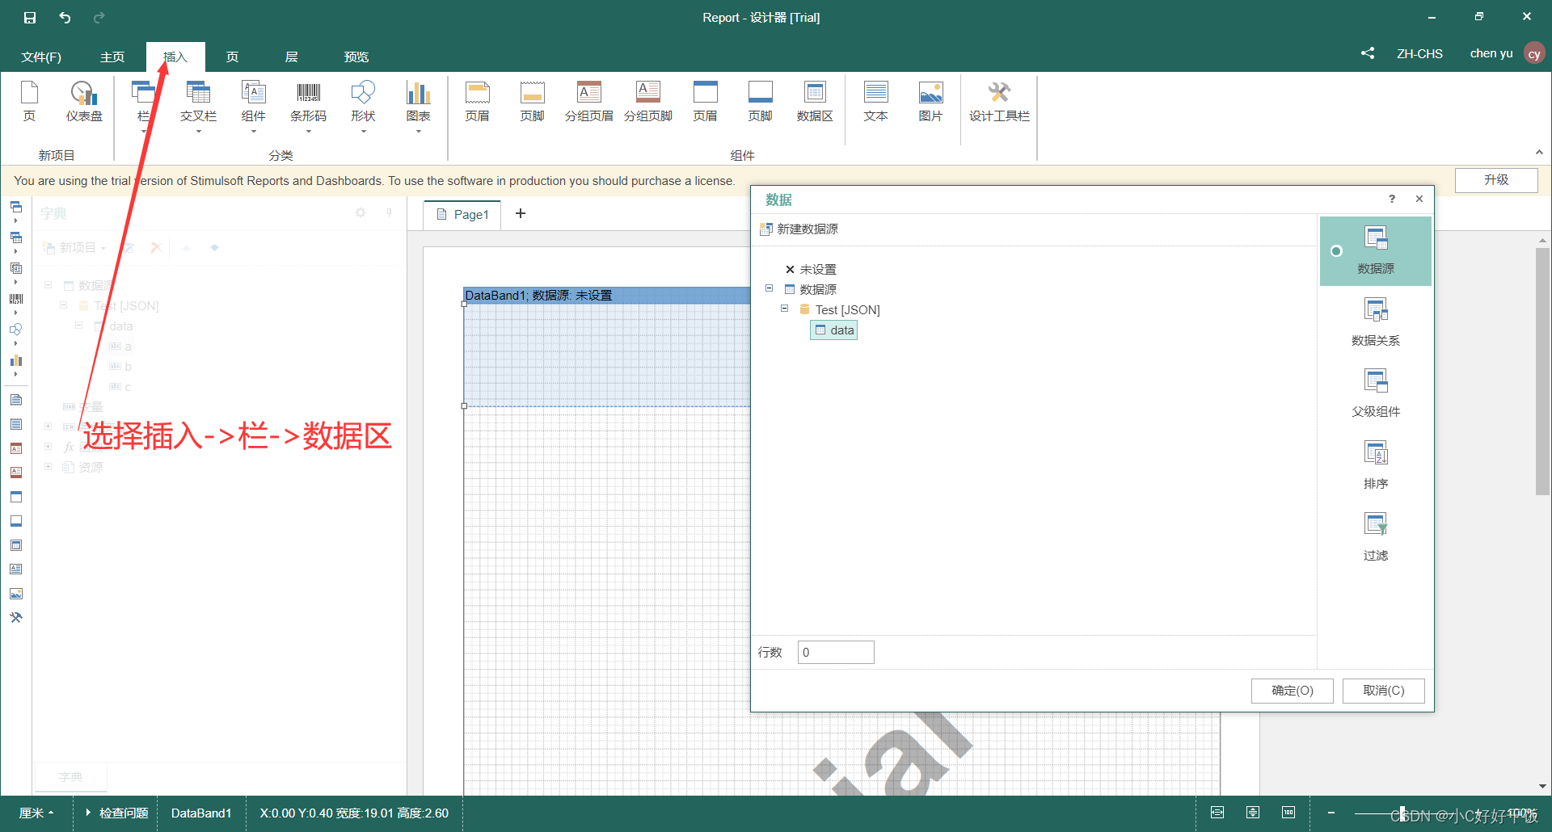Click the share icon in title area
The image size is (1552, 832).
(1368, 53)
